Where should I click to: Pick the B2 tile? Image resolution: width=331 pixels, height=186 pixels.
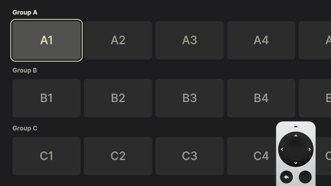(118, 98)
